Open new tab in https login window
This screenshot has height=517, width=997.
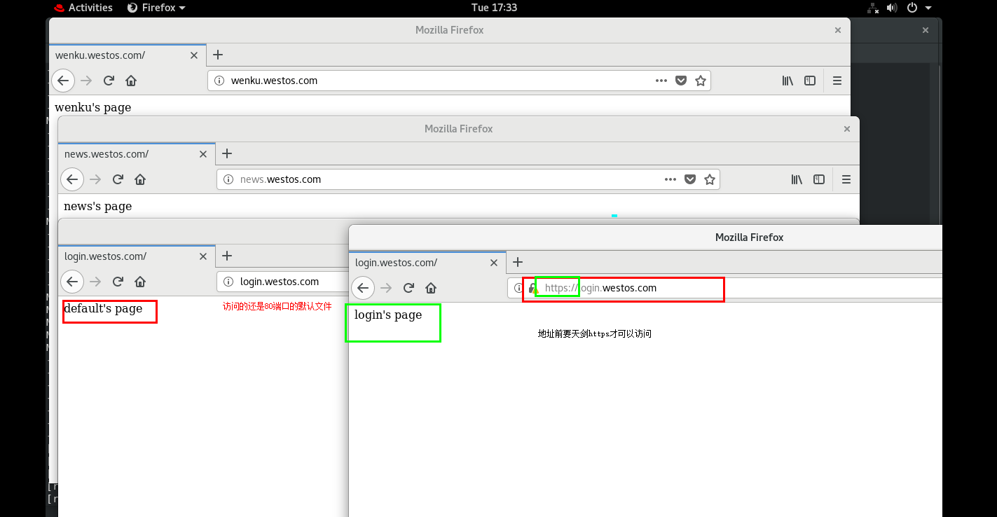518,262
